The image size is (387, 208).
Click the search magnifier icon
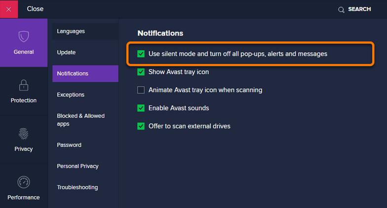point(341,10)
